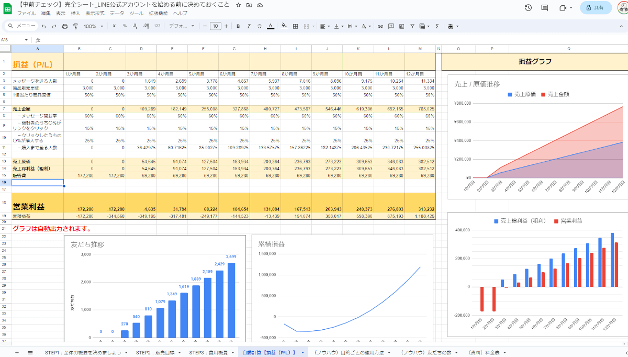Screen dimensions: 628x357
Task: Format selection as percent
Action: (125, 26)
